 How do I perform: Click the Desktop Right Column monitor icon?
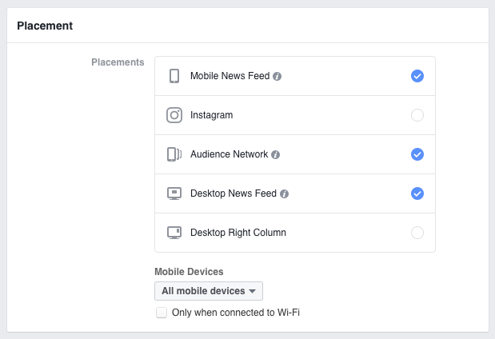174,233
